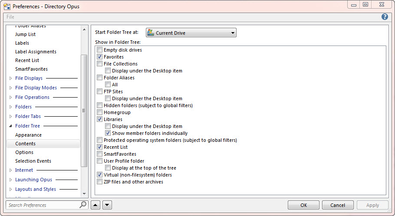Open the Start Folder Tree at dropdown
This screenshot has height=216, width=395.
191,33
